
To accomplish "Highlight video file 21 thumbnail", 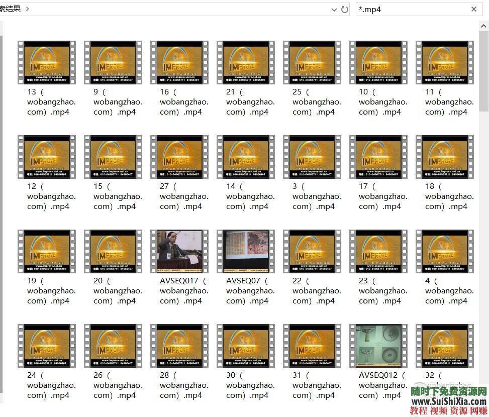I will (x=246, y=62).
